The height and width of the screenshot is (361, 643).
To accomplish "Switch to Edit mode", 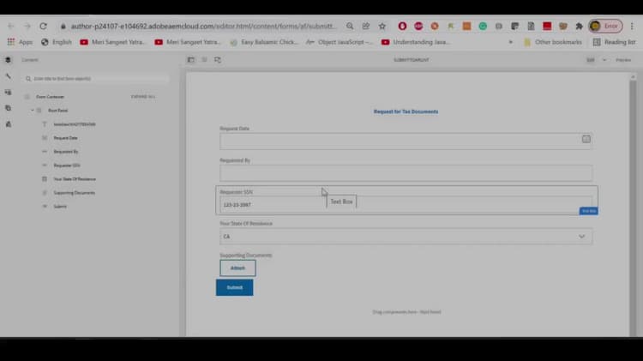I will [591, 60].
